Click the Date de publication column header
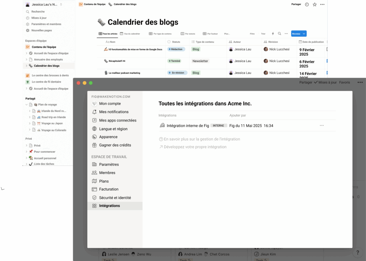Image resolution: width=366 pixels, height=261 pixels. coord(311,42)
